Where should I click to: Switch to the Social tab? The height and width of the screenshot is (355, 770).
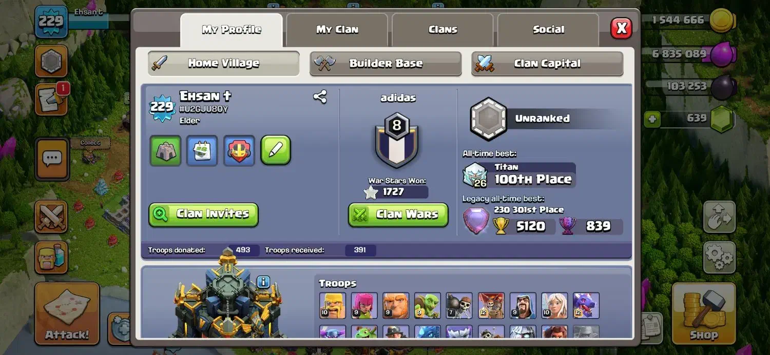(548, 30)
